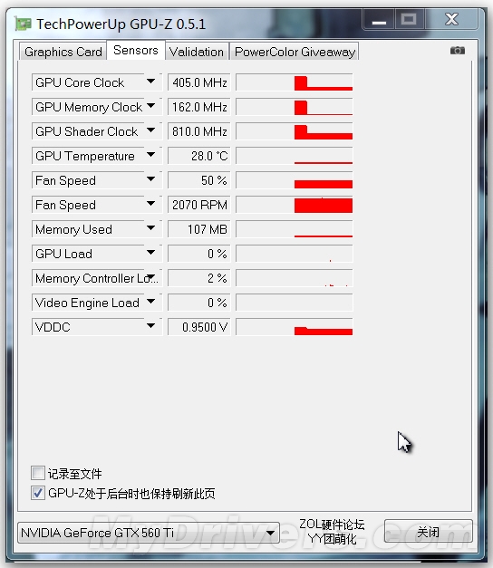The image size is (493, 568).
Task: Click the Fan Speed RPM graph
Action: pos(294,205)
